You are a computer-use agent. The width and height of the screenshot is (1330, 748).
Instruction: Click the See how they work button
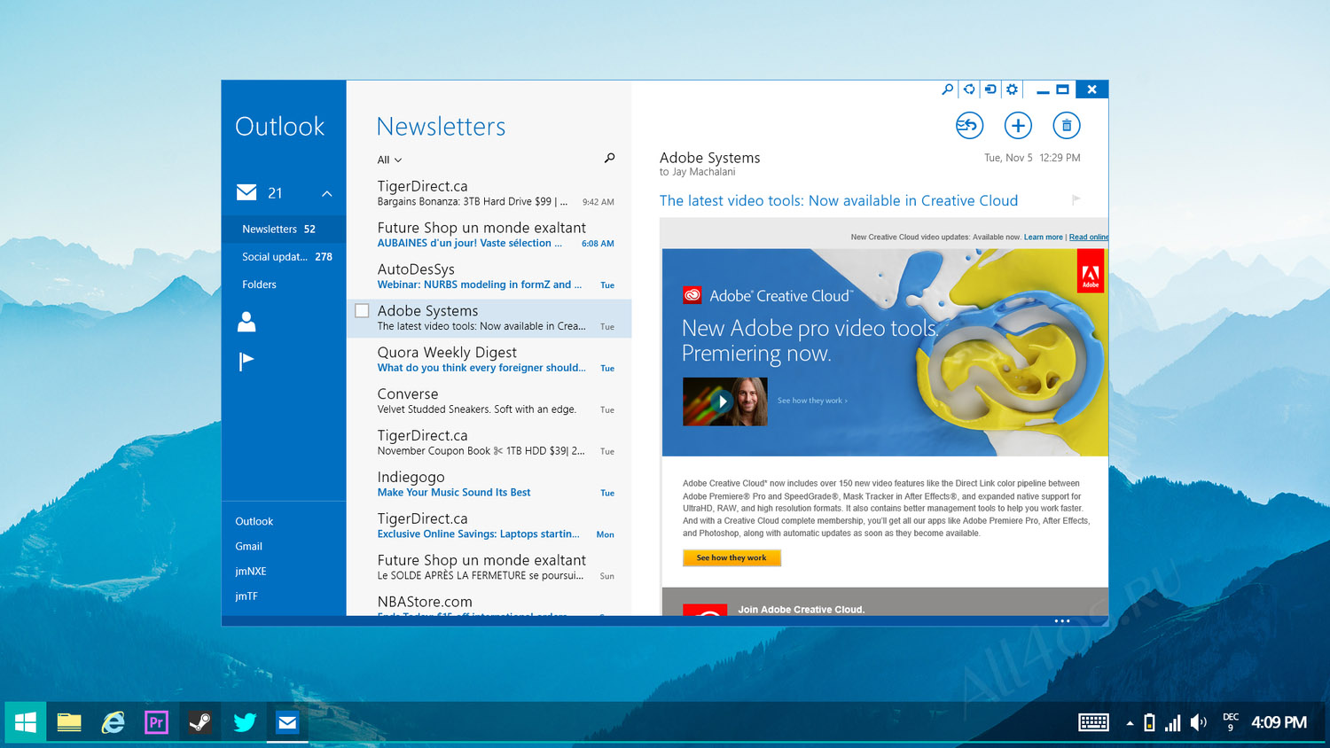click(731, 557)
